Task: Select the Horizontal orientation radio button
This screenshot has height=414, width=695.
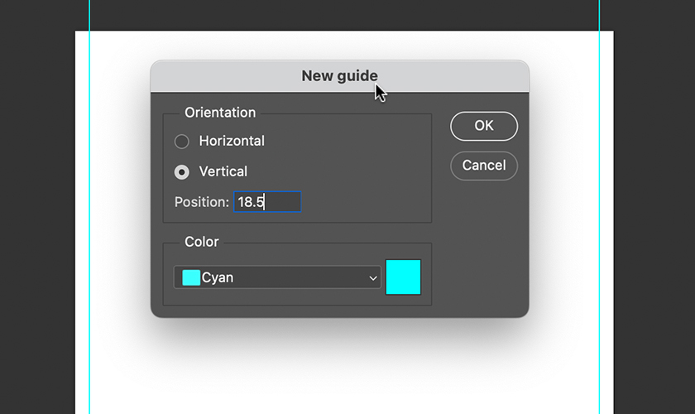Action: point(182,142)
